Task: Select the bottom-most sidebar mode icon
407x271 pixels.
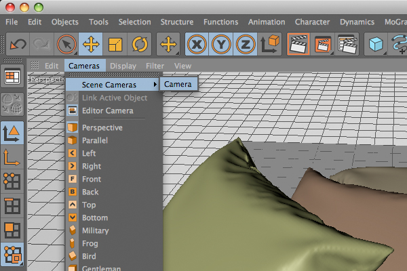Action: (12, 255)
